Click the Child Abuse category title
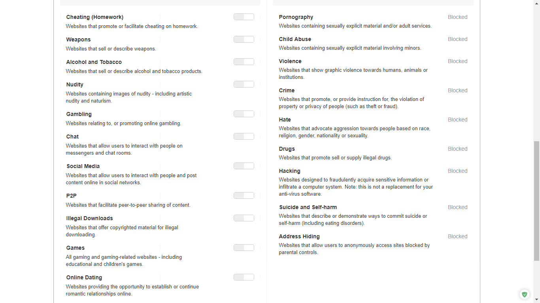 295,39
